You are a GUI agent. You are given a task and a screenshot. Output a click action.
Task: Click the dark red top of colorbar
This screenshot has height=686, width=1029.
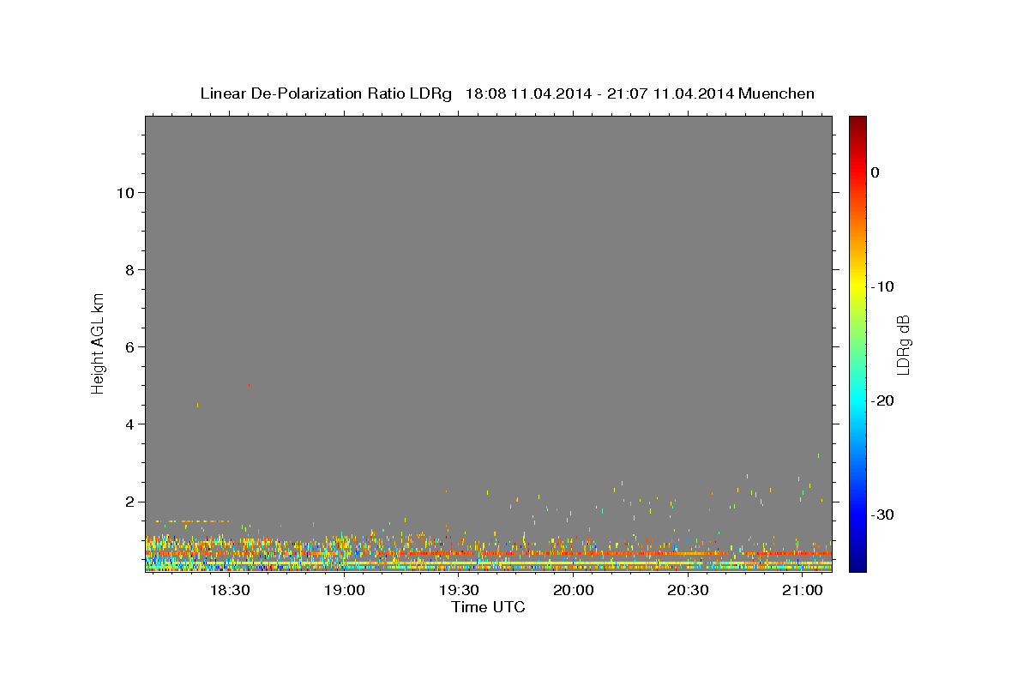[857, 120]
